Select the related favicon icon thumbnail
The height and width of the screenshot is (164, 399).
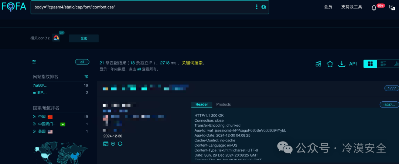[56, 38]
